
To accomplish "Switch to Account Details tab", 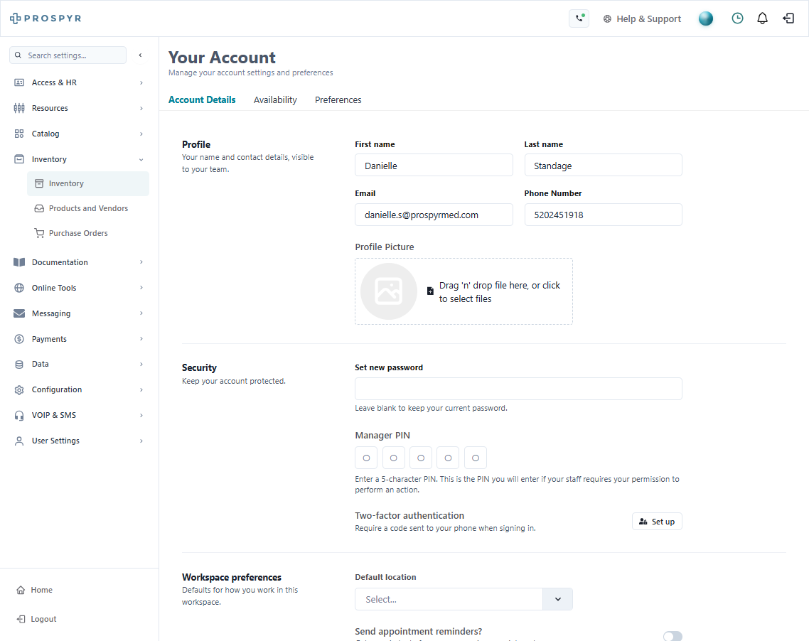I will click(x=202, y=100).
